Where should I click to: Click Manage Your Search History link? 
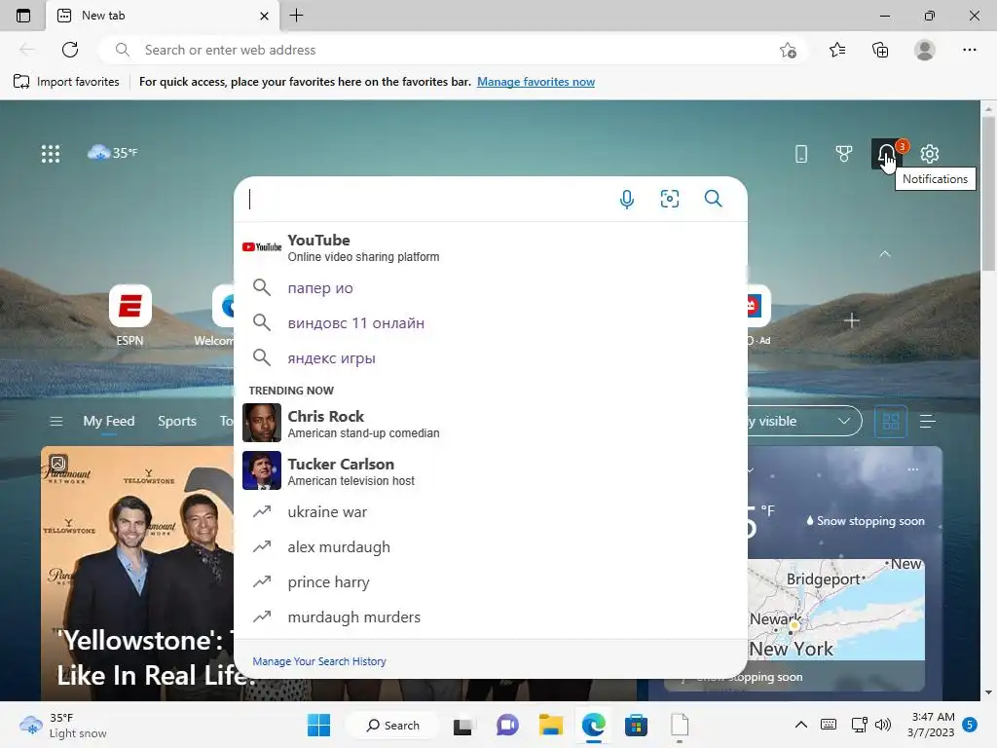coord(319,661)
